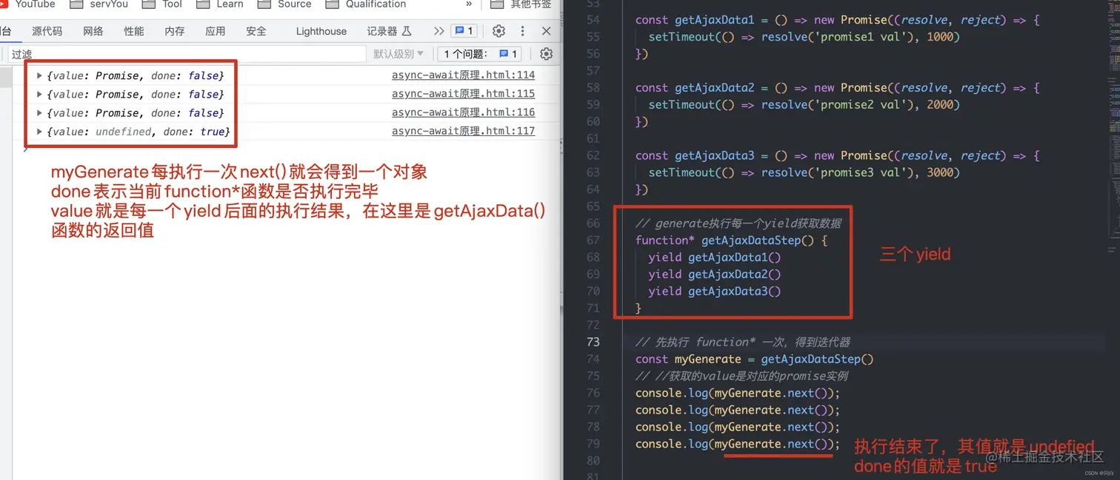Open the Qualification bookmark folder

pyautogui.click(x=366, y=4)
